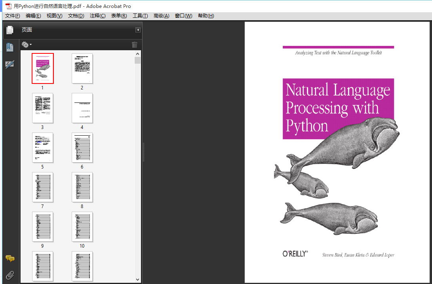Viewport: 432px width, 284px height.
Task: Select page 3 thumbnail
Action: pos(43,108)
